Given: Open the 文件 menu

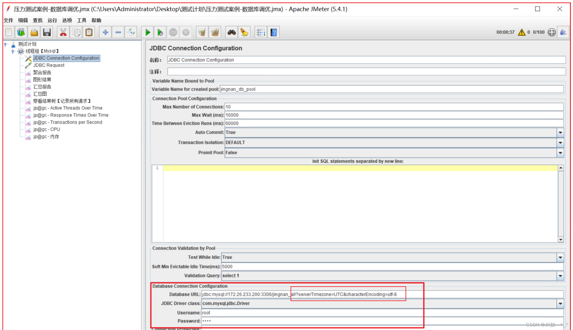Looking at the screenshot, I should (x=8, y=20).
